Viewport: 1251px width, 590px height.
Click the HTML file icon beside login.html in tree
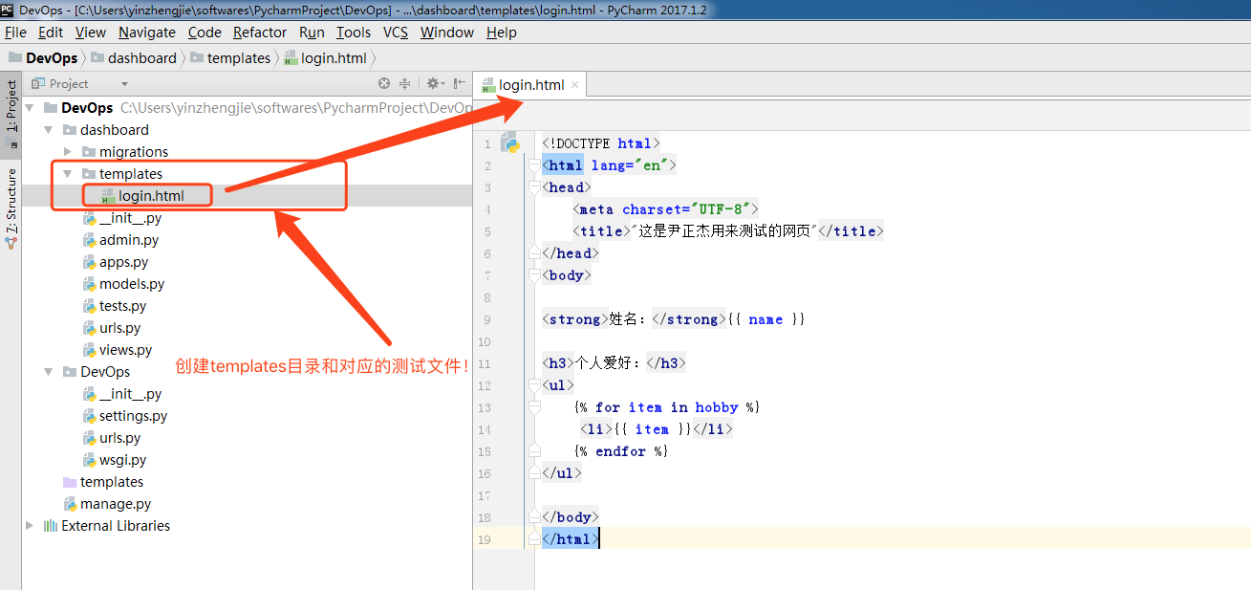(107, 196)
